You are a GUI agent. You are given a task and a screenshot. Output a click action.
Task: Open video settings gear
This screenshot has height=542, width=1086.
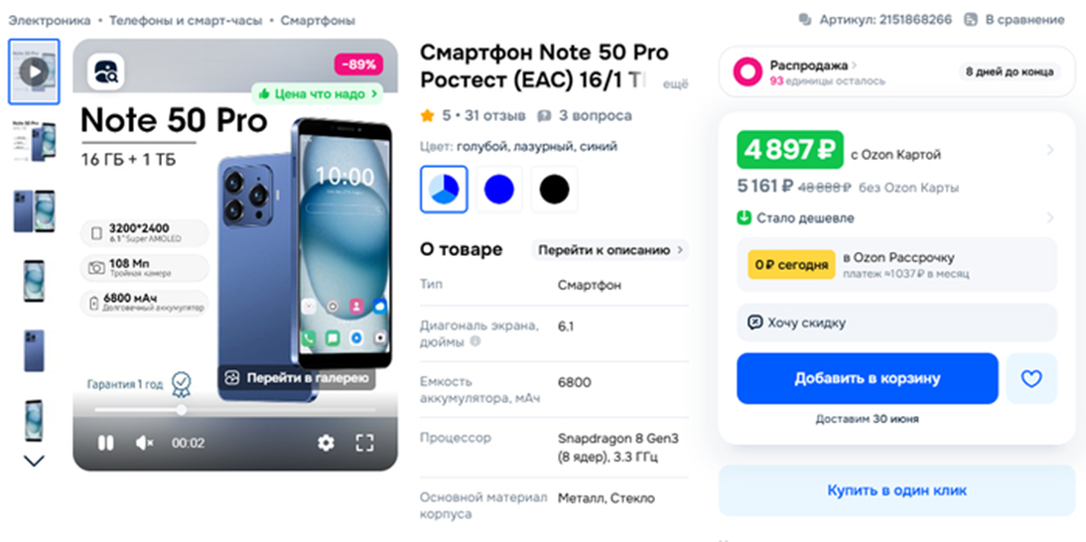pyautogui.click(x=326, y=443)
